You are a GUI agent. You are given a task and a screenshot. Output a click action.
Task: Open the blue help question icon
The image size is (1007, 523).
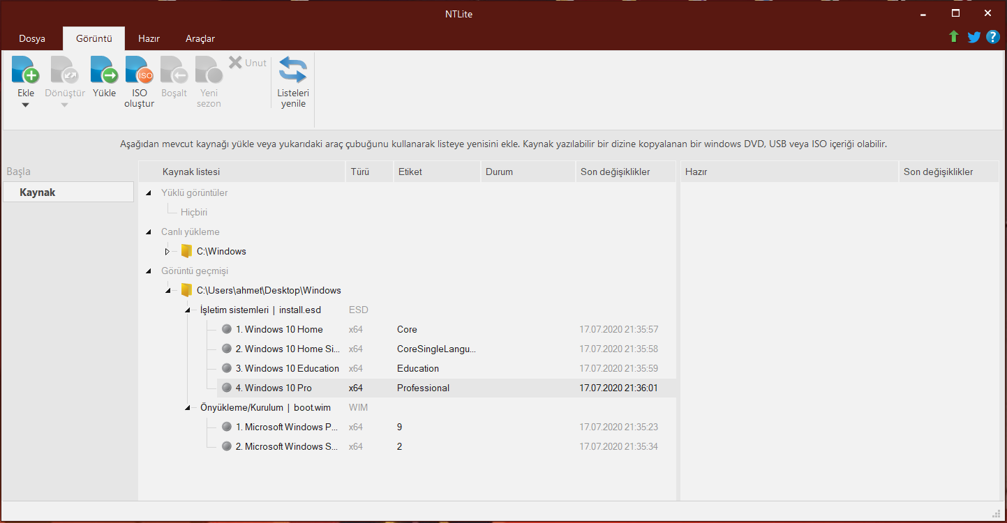[993, 37]
